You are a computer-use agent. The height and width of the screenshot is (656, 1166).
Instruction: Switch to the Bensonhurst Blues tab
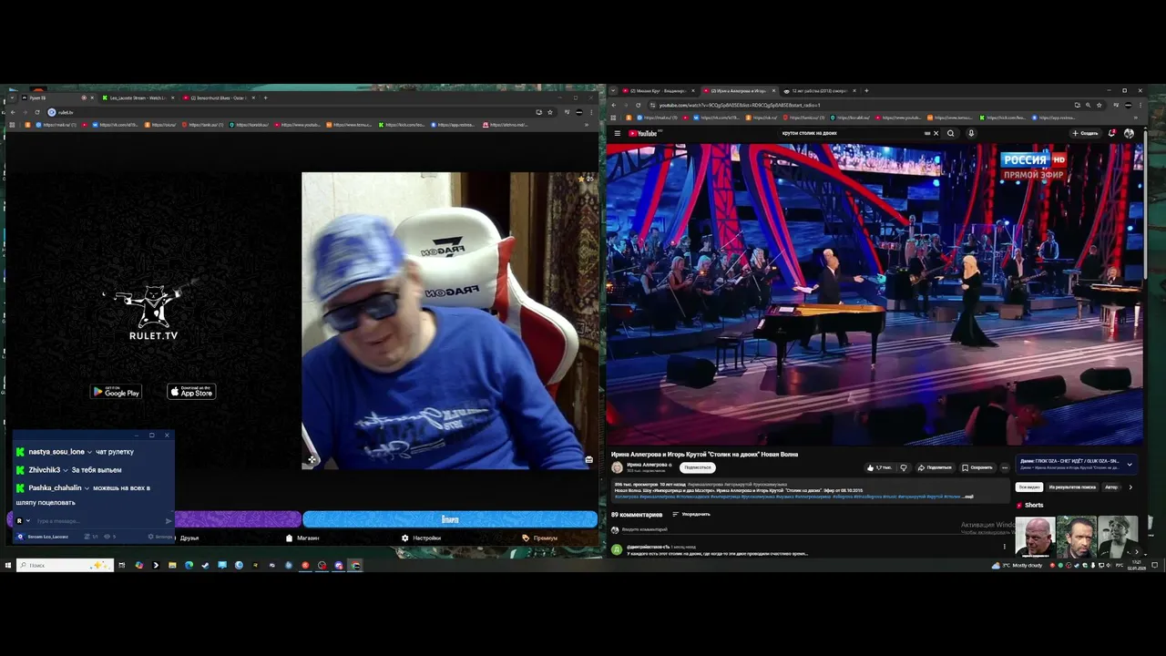217,97
